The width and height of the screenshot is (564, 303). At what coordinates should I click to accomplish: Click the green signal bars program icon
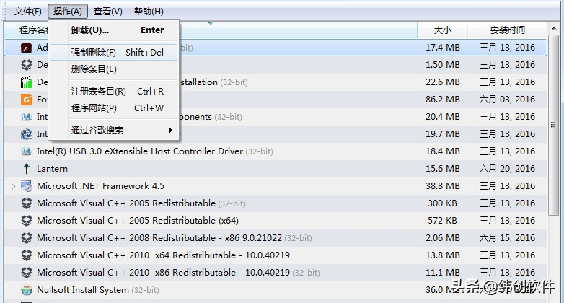pyautogui.click(x=26, y=82)
